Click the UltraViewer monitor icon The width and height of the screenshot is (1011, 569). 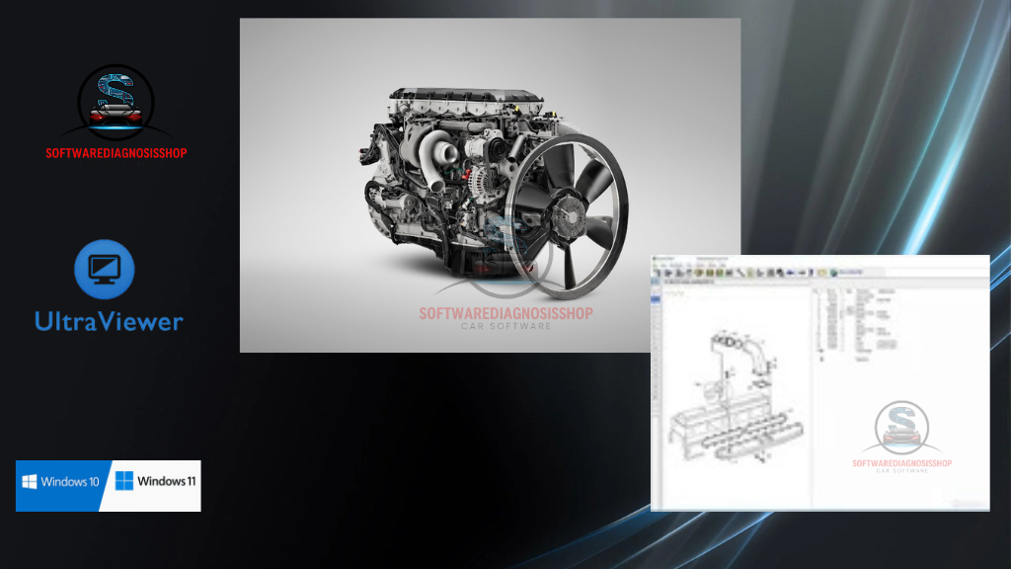(x=105, y=270)
